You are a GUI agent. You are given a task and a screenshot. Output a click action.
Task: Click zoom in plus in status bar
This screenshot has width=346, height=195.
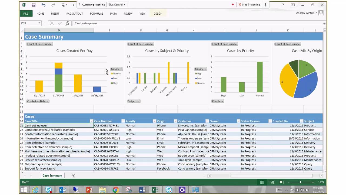point(313,182)
